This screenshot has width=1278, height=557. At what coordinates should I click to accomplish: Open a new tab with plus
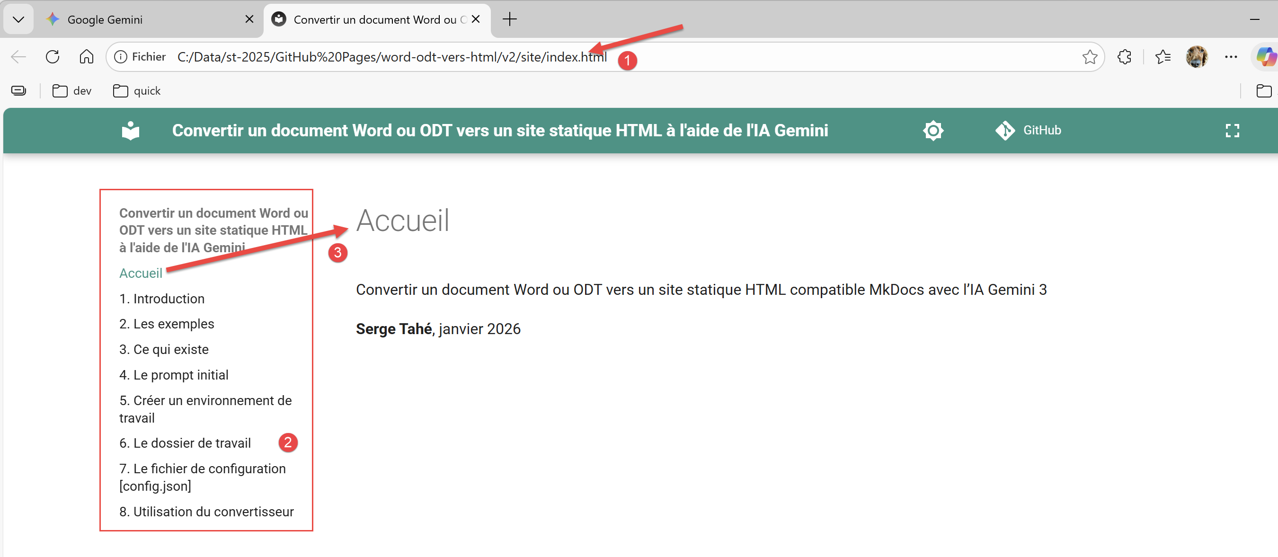point(509,19)
